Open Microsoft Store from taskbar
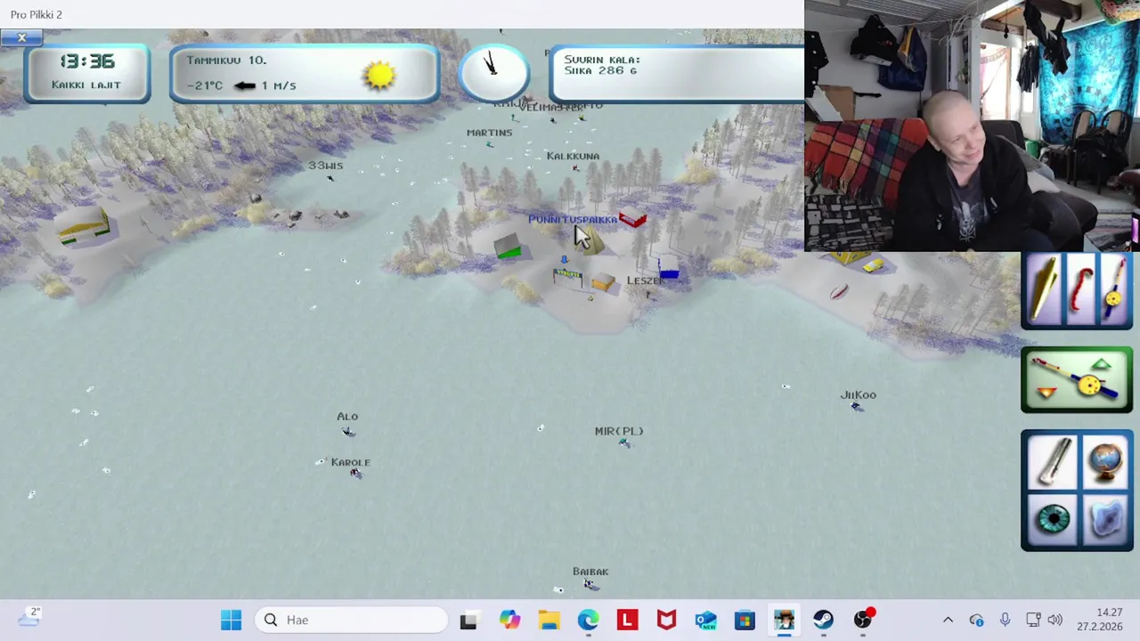Image resolution: width=1140 pixels, height=641 pixels. tap(745, 620)
